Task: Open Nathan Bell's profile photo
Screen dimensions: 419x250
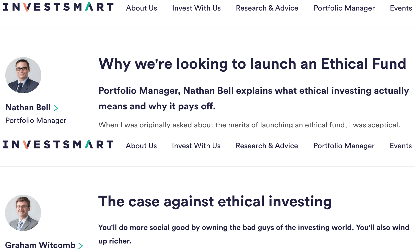Action: pyautogui.click(x=23, y=75)
